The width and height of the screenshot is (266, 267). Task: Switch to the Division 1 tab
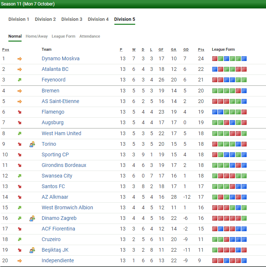pos(19,19)
